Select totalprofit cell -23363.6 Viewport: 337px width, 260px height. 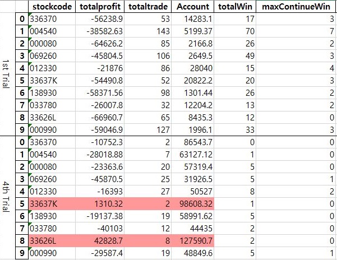(x=100, y=167)
